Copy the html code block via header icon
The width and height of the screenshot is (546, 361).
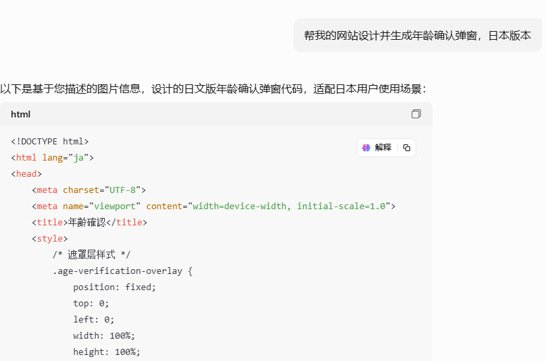click(x=416, y=114)
